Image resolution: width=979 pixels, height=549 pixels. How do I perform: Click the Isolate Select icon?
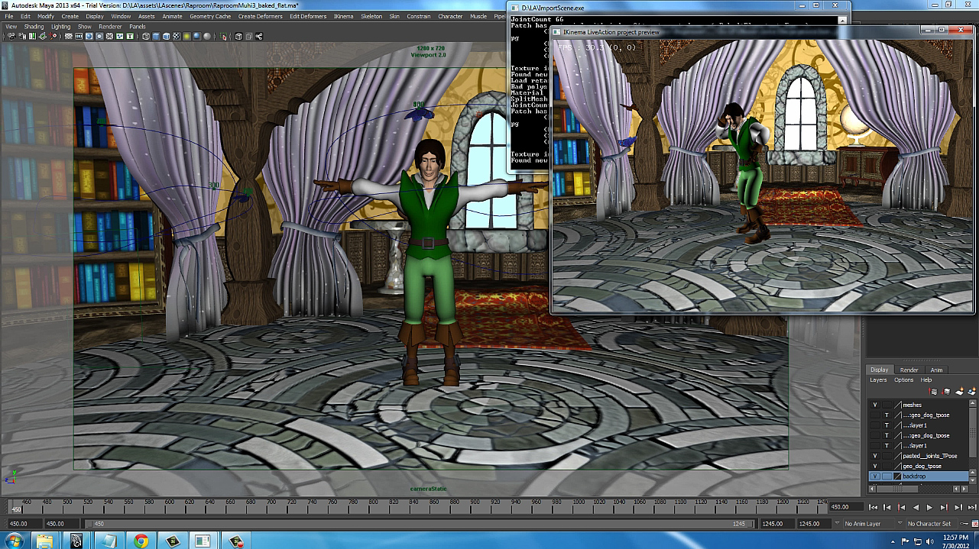[223, 36]
